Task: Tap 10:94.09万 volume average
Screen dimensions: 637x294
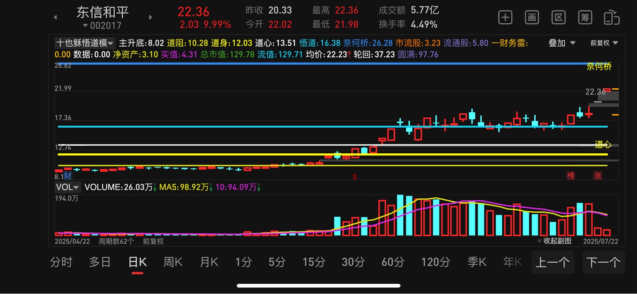Action: [x=236, y=187]
